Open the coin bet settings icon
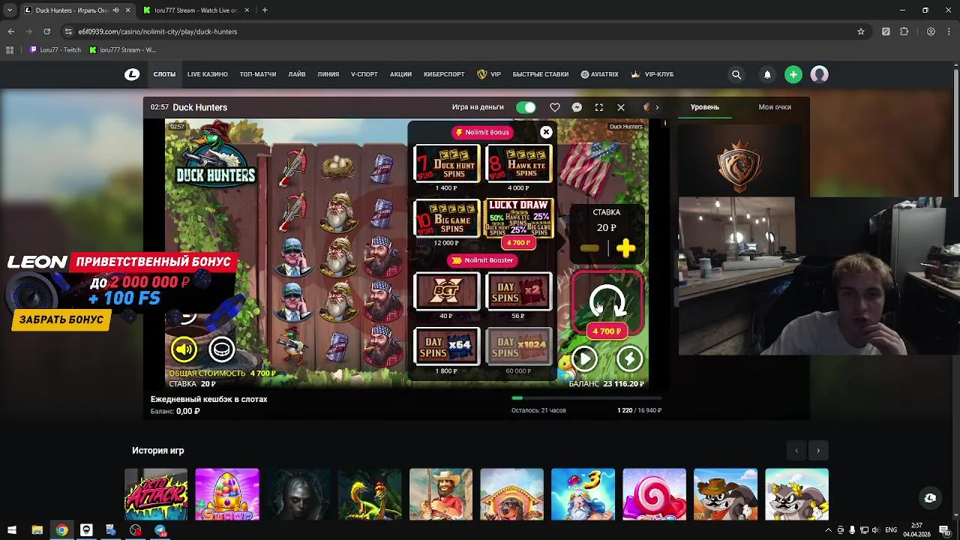960x540 pixels. click(221, 349)
